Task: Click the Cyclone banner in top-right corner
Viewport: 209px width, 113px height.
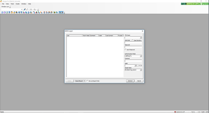Action: click(x=194, y=4)
